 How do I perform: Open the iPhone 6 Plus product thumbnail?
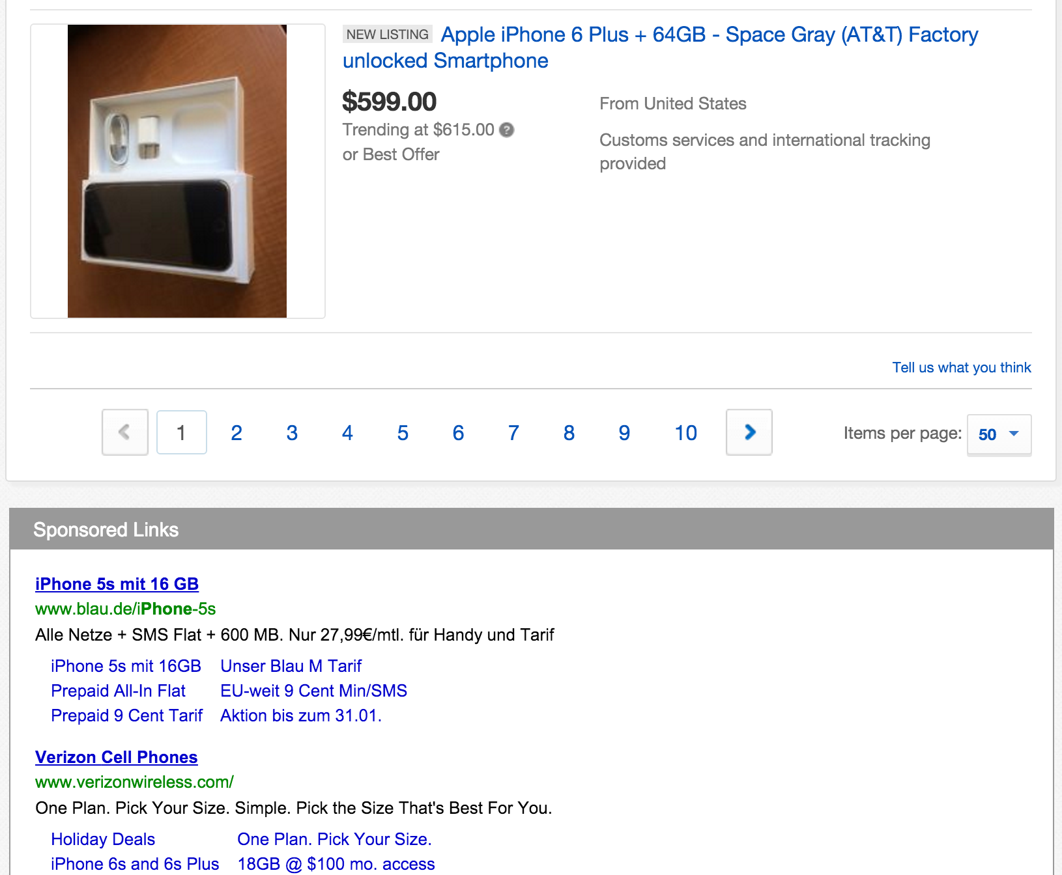click(177, 171)
